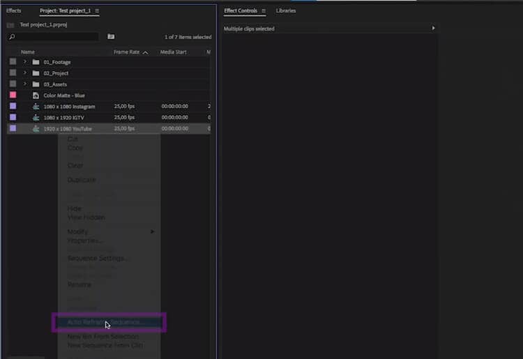Click the 02_Project folder icon

click(x=36, y=73)
